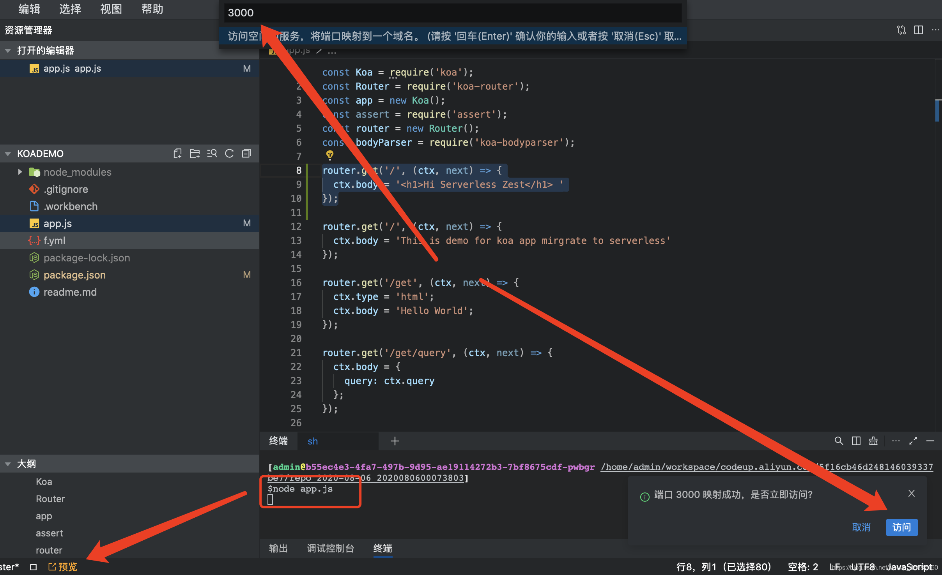Click the port input field showing 3000
The width and height of the screenshot is (942, 575).
pyautogui.click(x=453, y=13)
